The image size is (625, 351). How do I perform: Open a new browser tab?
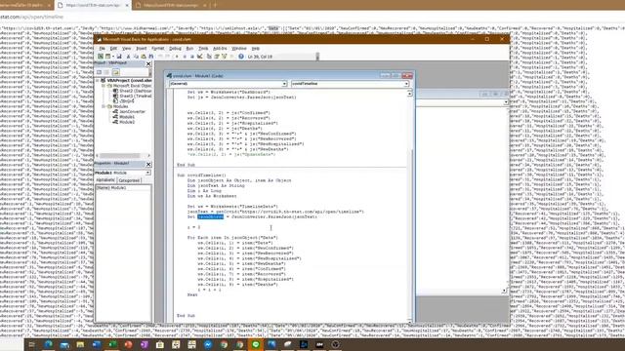click(215, 5)
